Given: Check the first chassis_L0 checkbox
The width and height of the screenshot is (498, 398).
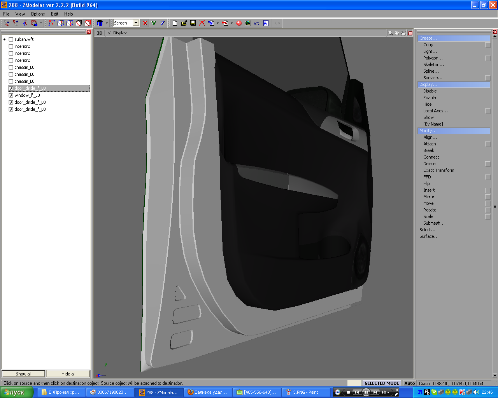Looking at the screenshot, I should tap(11, 67).
